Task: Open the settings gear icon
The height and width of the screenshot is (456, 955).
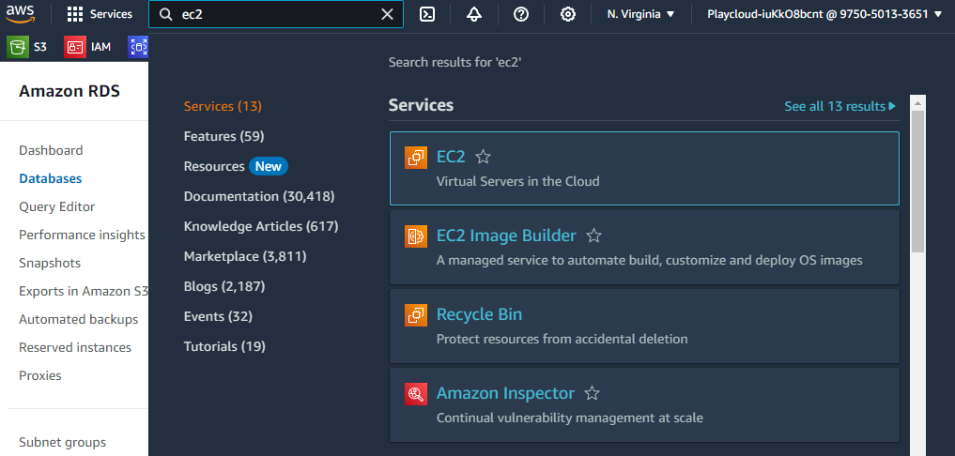Action: point(568,14)
